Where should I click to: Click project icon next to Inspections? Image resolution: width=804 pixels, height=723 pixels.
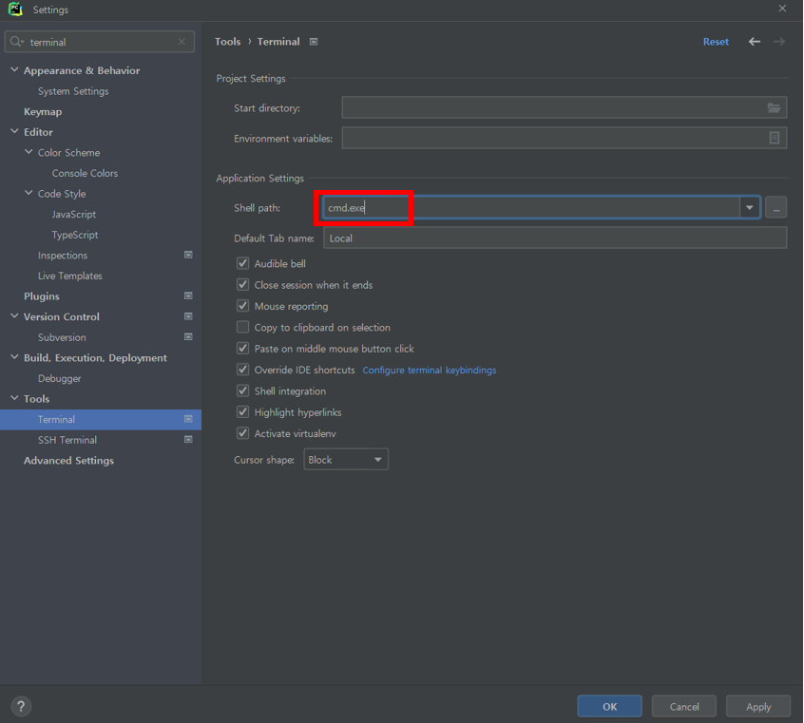[x=188, y=255]
